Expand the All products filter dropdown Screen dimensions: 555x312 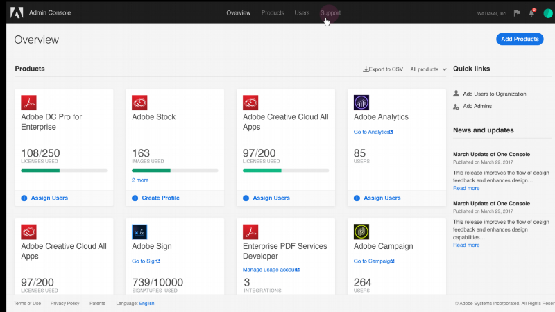(428, 69)
